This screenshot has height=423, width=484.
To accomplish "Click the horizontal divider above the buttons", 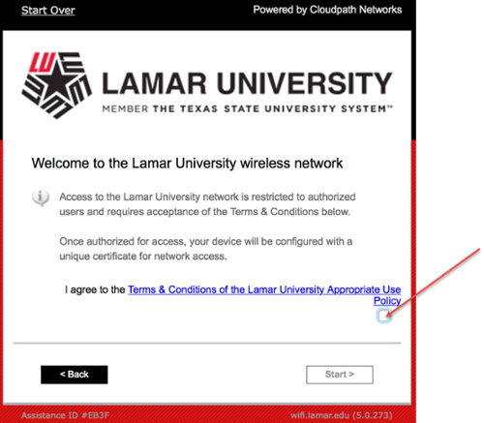I will click(207, 343).
